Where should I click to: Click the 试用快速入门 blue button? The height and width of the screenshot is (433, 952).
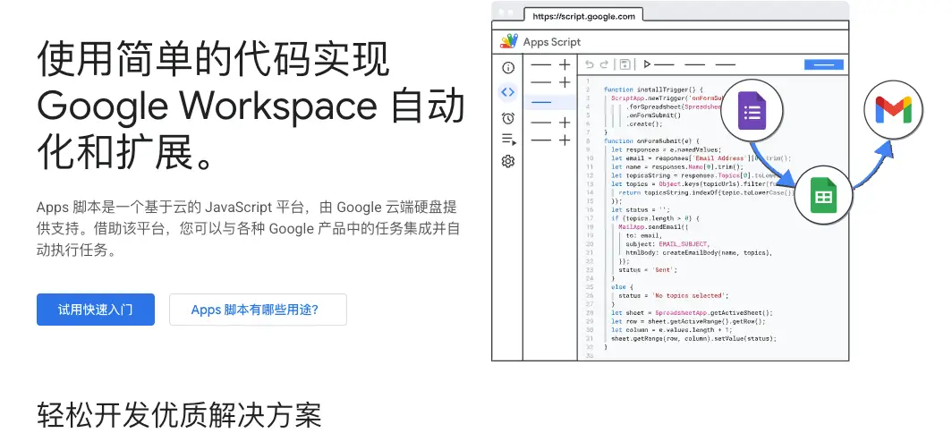[96, 310]
